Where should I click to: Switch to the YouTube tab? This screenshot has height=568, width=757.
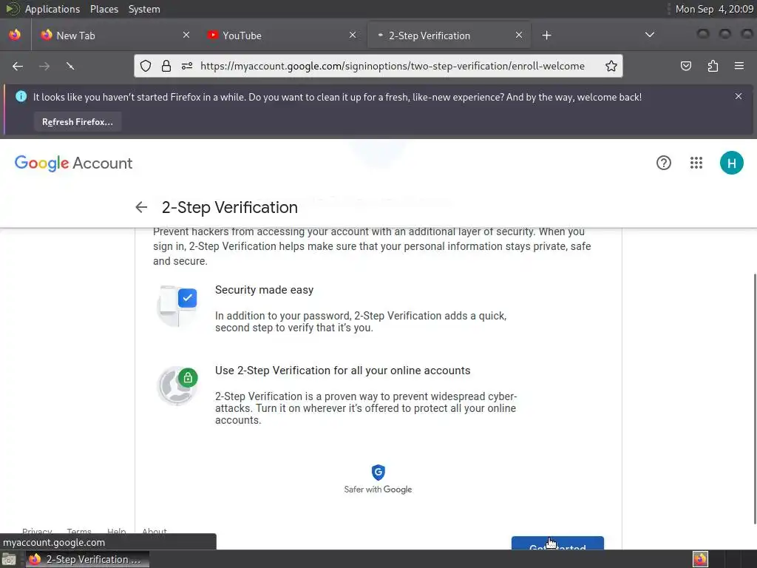pyautogui.click(x=282, y=35)
